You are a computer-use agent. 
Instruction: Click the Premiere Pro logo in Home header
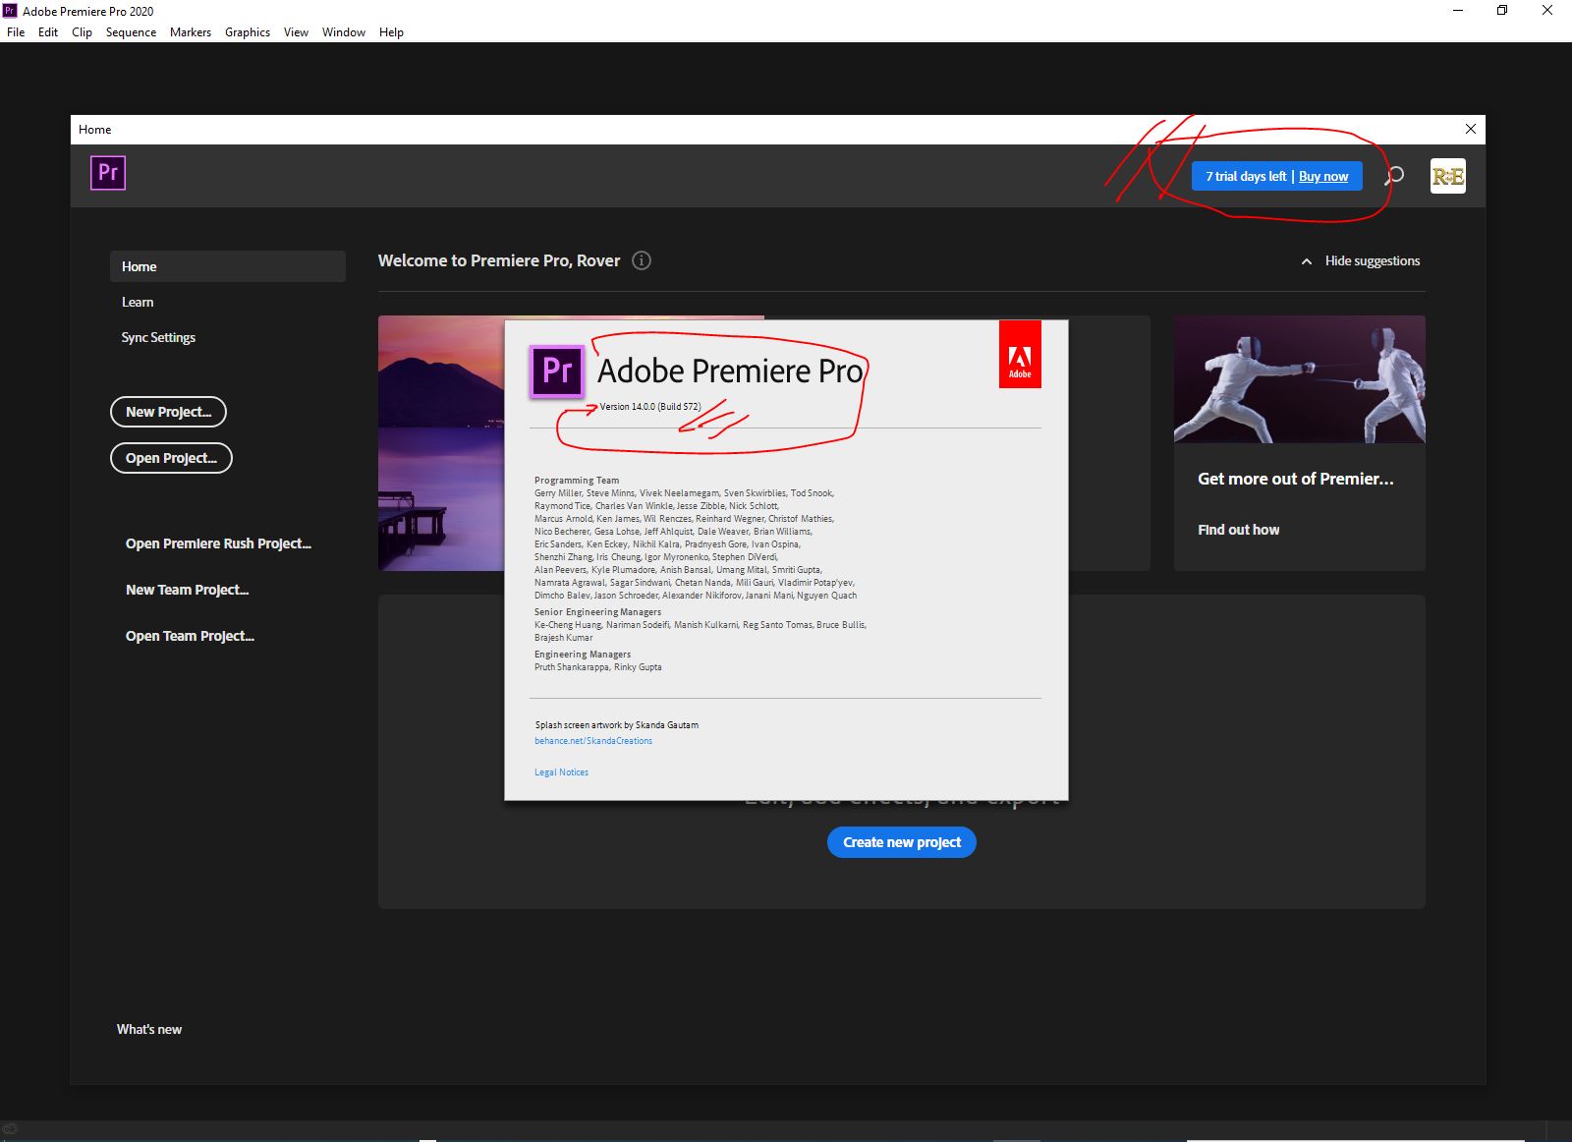click(108, 173)
